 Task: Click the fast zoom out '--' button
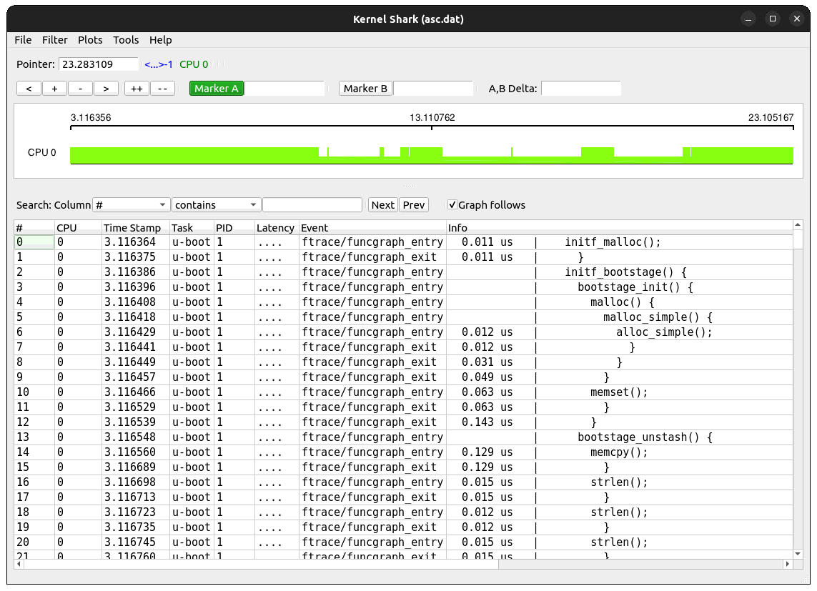(162, 89)
